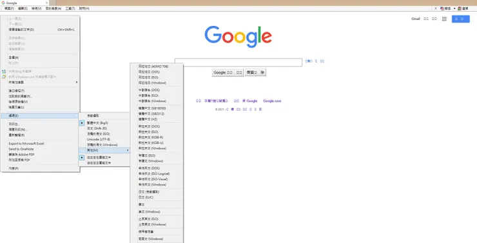Choose Append to existing PDF entry
Screen dimensions: 477x243
[40, 160]
